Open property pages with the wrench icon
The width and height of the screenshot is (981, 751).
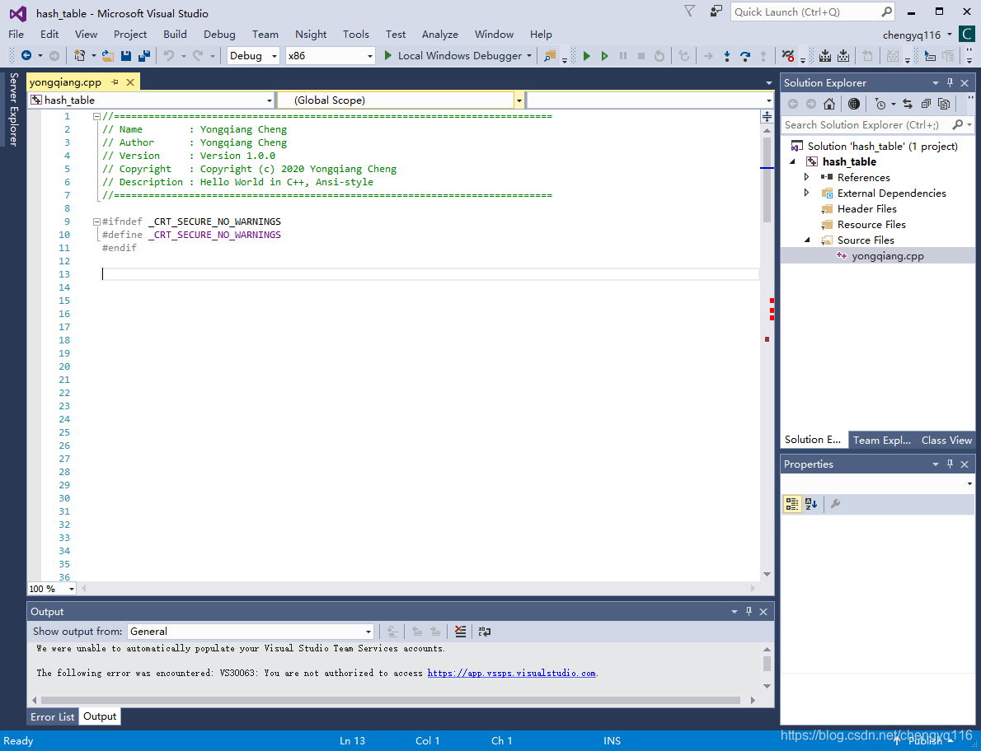(834, 504)
